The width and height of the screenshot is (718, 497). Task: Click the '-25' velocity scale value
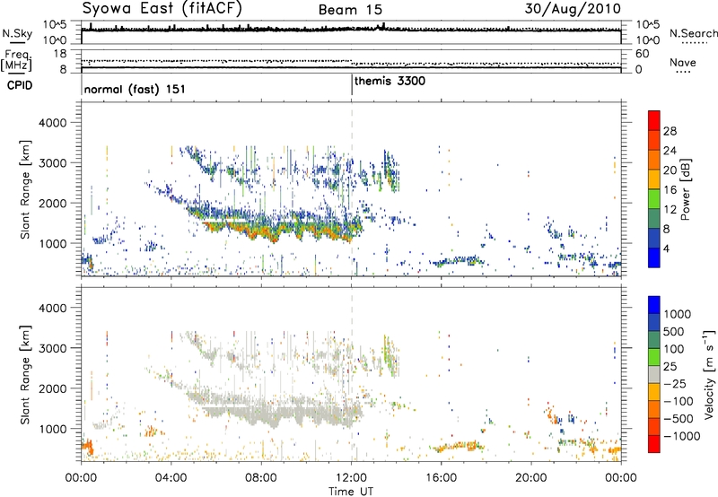675,383
